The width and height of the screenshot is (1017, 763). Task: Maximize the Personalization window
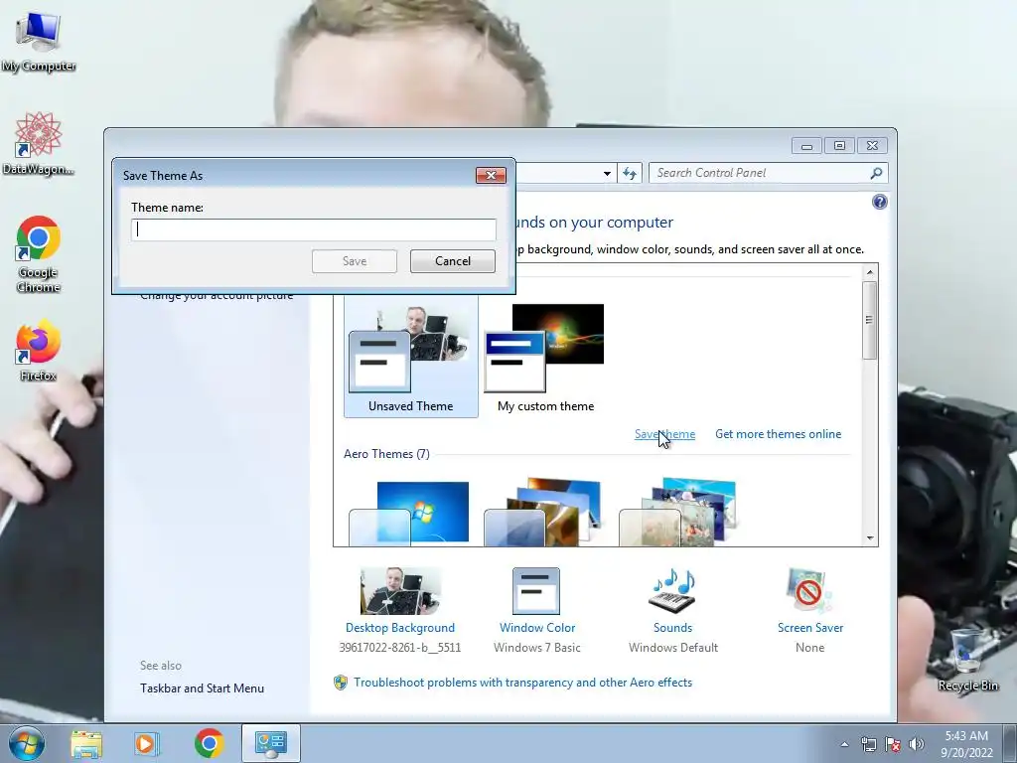point(839,146)
